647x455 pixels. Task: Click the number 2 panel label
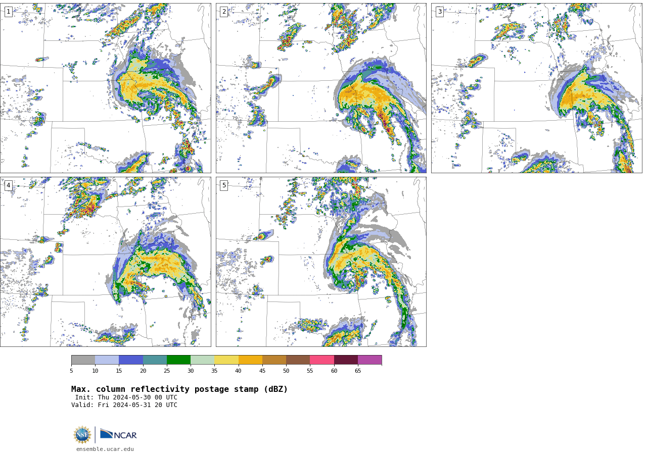point(224,12)
